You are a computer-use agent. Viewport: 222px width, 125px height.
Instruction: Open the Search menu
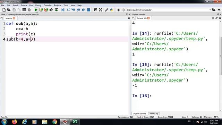point(15,6)
